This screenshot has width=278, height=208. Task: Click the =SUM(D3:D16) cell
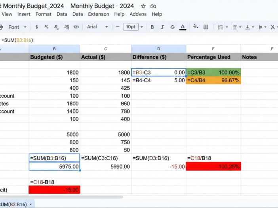(x=159, y=158)
